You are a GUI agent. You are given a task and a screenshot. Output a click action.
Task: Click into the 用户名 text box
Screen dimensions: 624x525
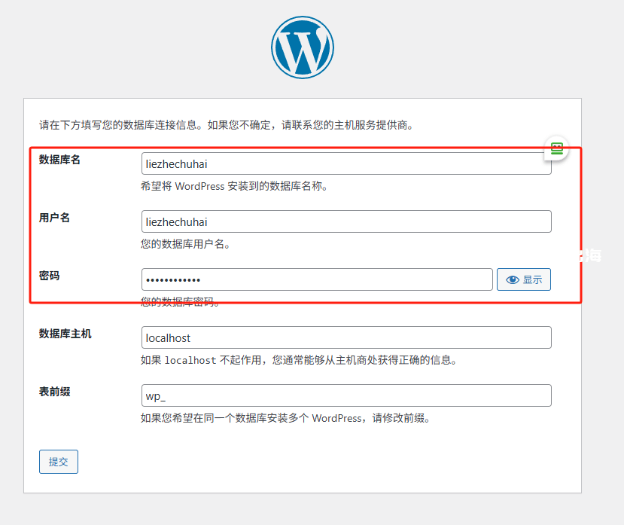[x=345, y=221]
